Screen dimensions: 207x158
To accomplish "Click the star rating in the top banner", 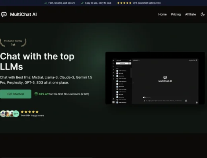I will coord(124,3).
